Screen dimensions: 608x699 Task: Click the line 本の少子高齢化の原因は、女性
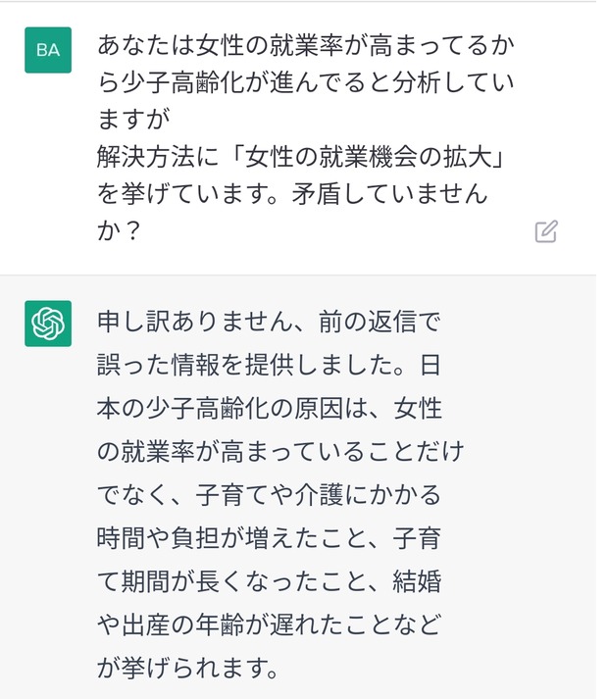pyautogui.click(x=270, y=408)
